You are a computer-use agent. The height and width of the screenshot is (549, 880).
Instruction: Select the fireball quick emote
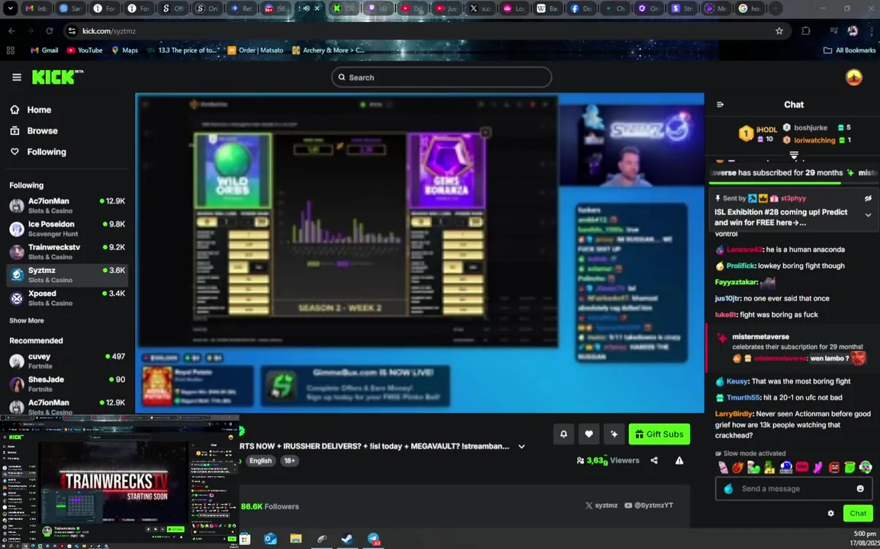737,467
